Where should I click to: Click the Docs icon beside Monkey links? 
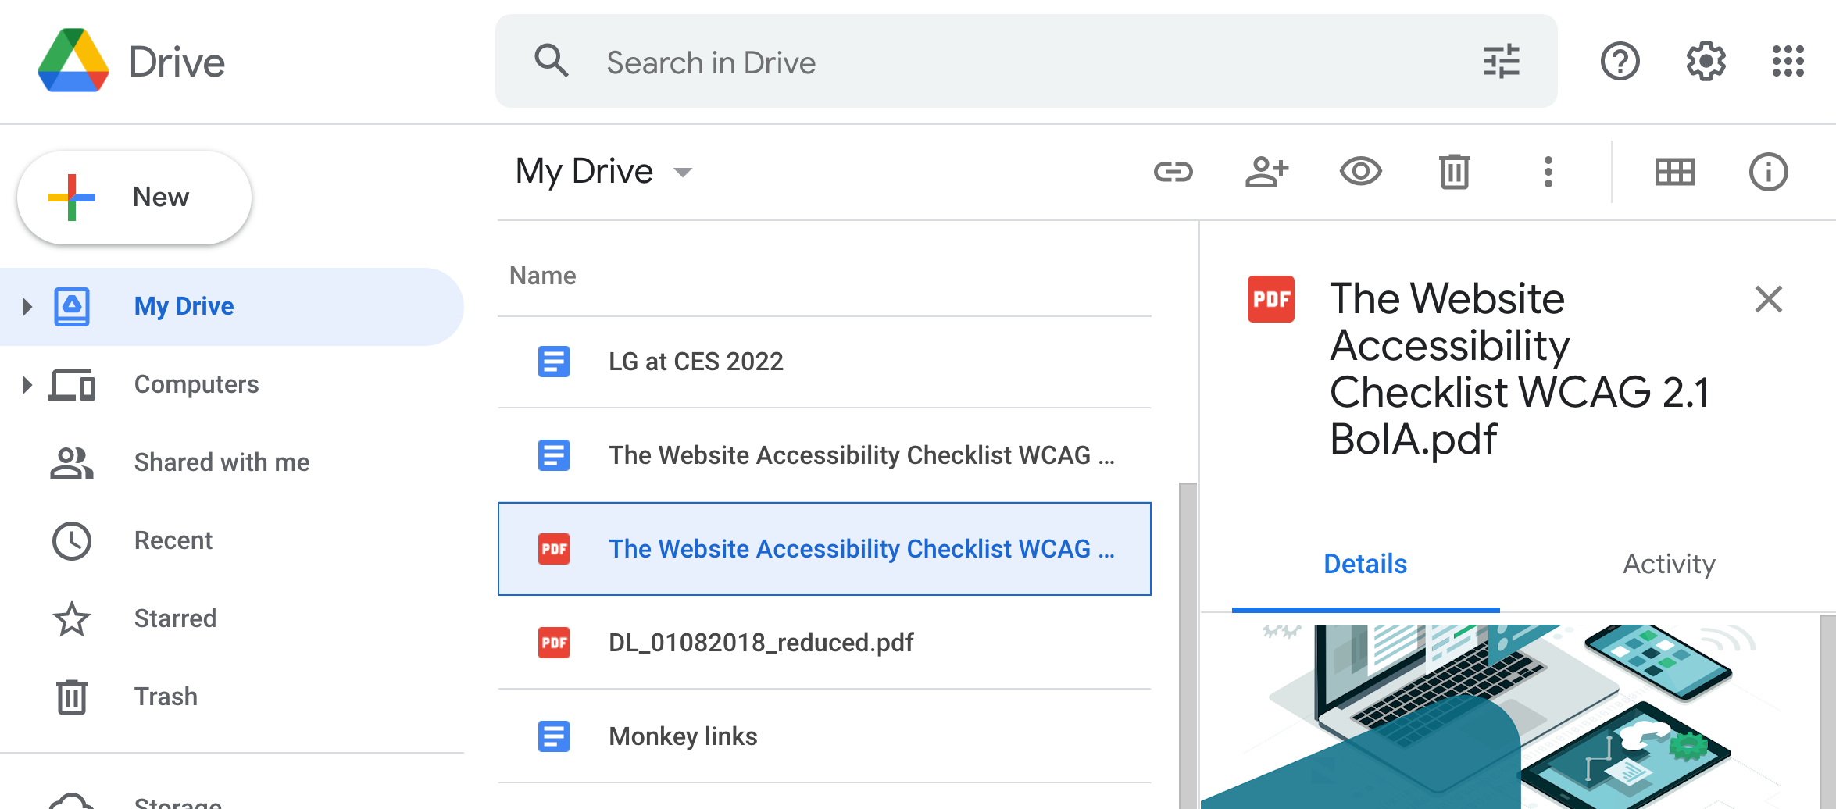[x=554, y=736]
